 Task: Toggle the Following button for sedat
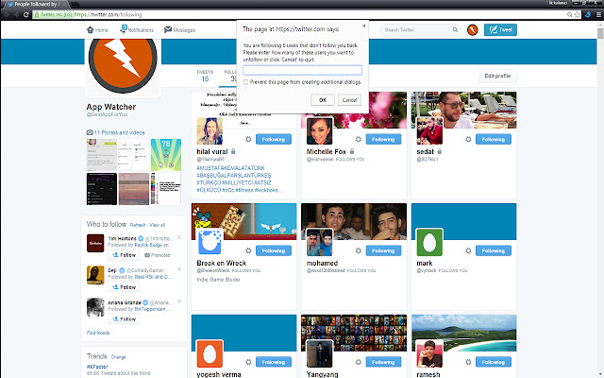(x=490, y=139)
